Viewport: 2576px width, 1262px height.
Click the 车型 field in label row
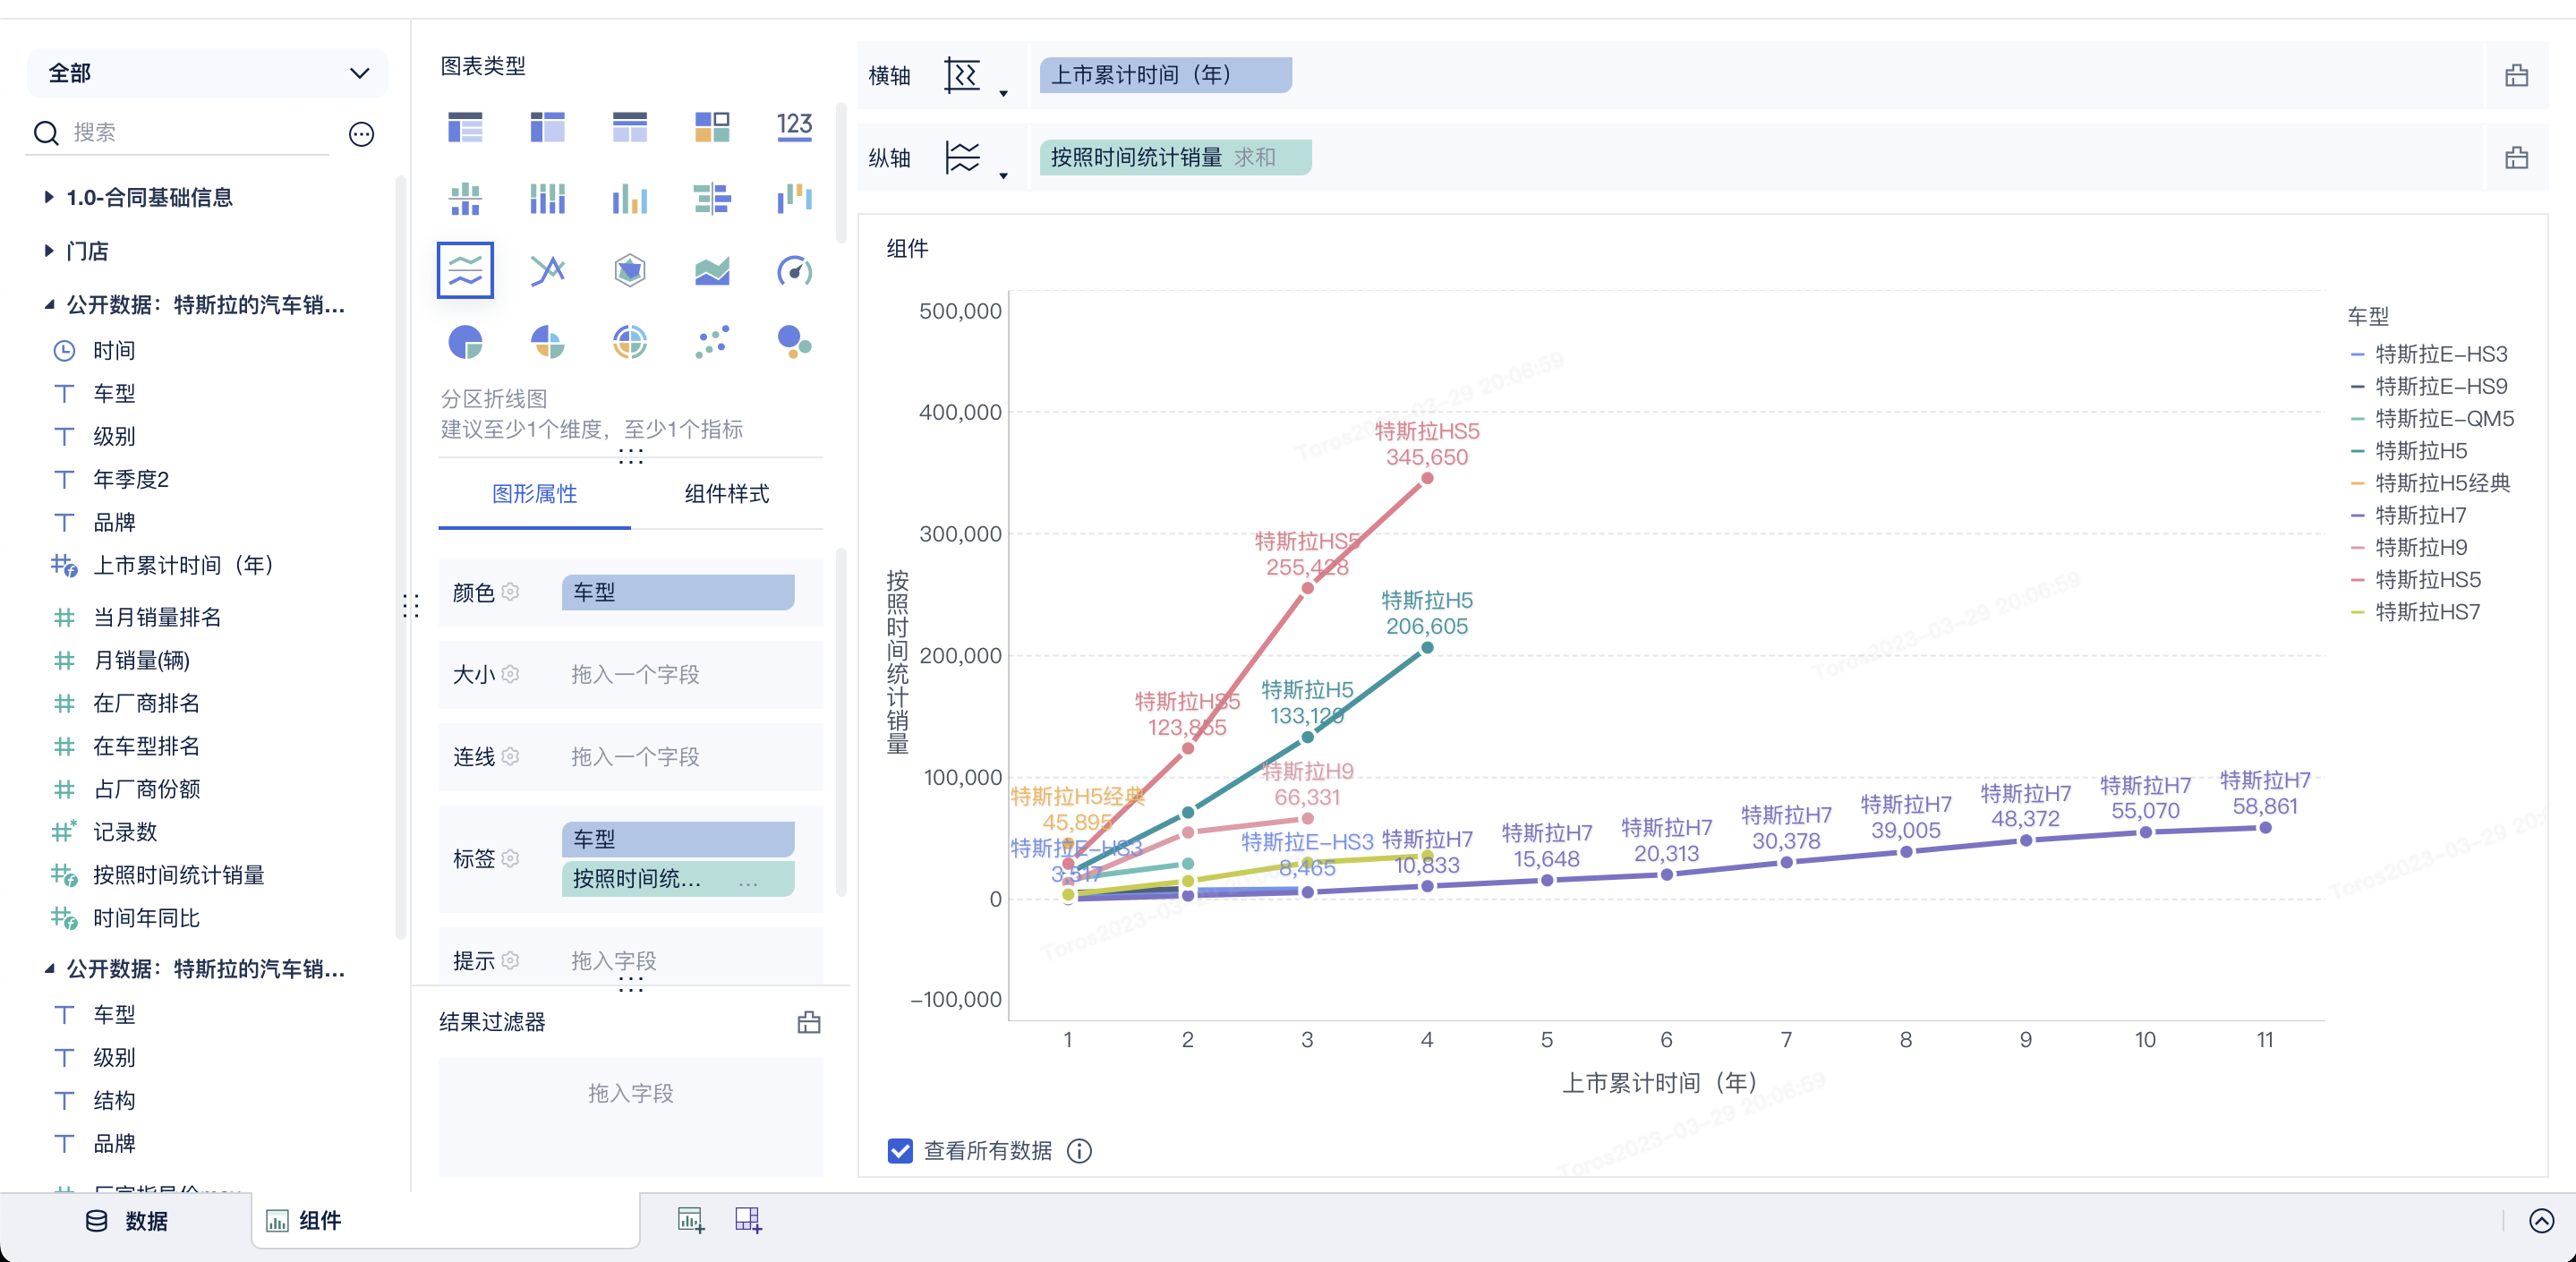coord(678,838)
